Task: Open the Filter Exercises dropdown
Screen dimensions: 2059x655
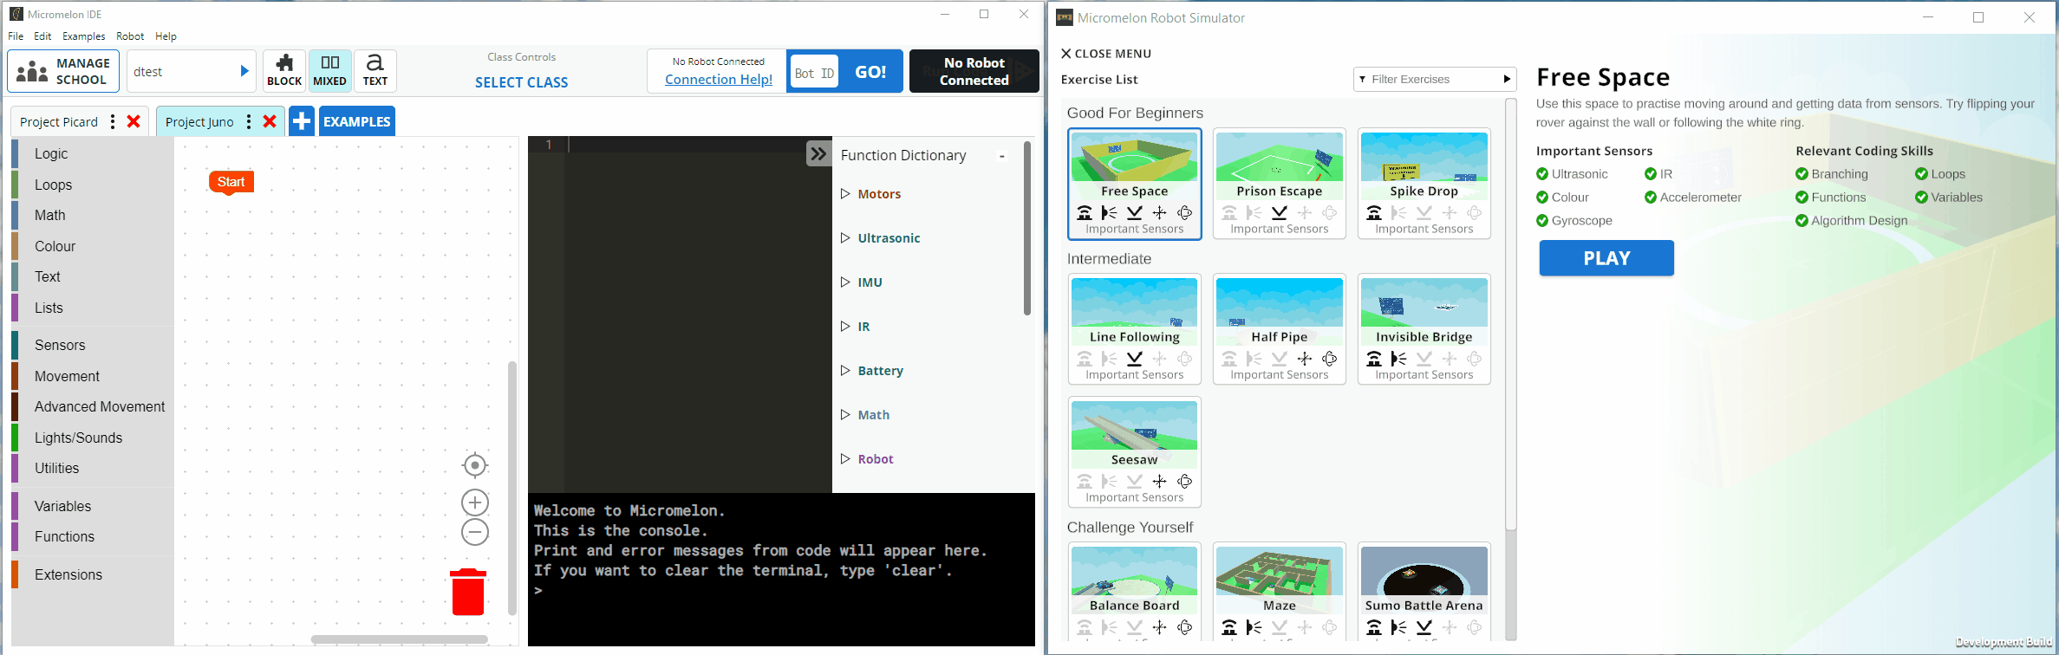Action: click(1435, 79)
